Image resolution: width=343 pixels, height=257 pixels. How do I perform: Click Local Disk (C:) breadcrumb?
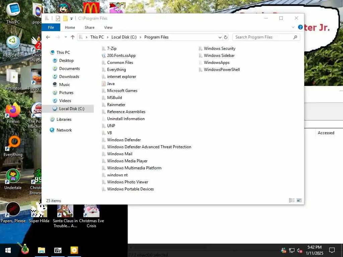pos(124,37)
